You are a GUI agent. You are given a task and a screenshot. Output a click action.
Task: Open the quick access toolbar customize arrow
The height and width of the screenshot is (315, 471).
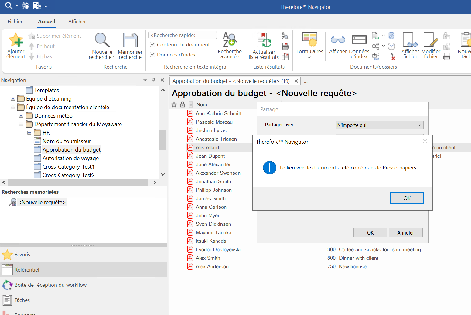pyautogui.click(x=46, y=6)
